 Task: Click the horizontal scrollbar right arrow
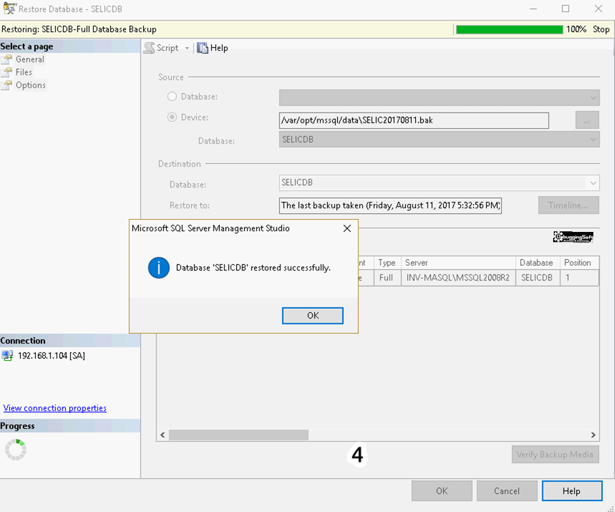click(593, 434)
